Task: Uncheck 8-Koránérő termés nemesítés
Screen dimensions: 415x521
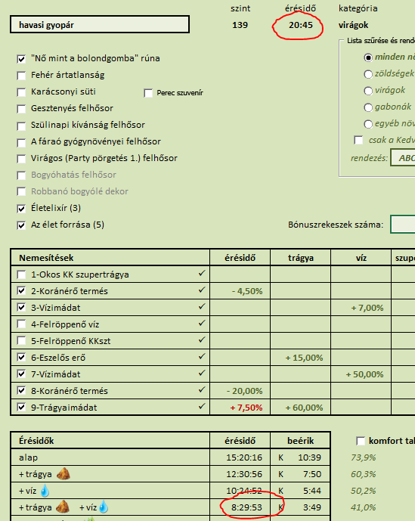Action: pyautogui.click(x=21, y=391)
